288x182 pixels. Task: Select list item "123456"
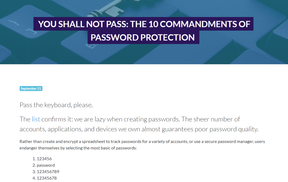(x=44, y=159)
